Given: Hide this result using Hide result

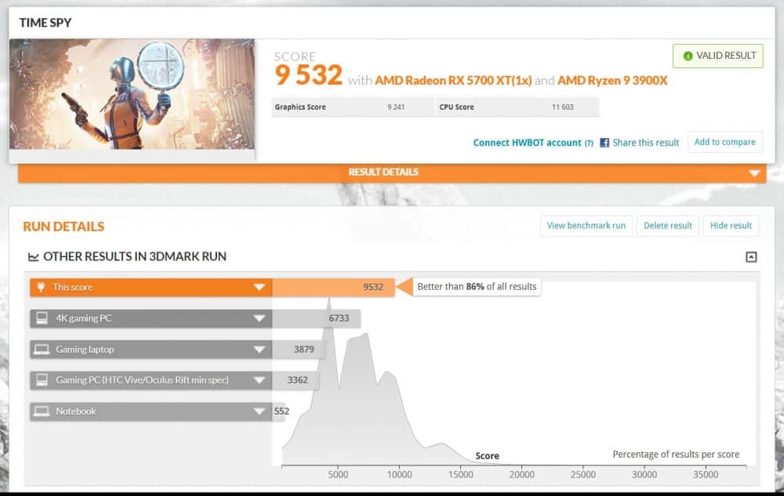Looking at the screenshot, I should coord(731,226).
